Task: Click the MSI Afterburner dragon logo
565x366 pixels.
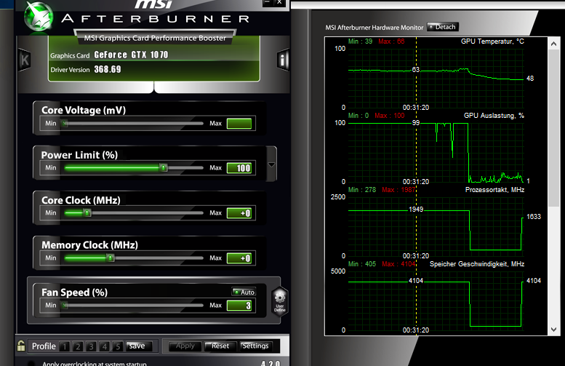Action: point(39,17)
